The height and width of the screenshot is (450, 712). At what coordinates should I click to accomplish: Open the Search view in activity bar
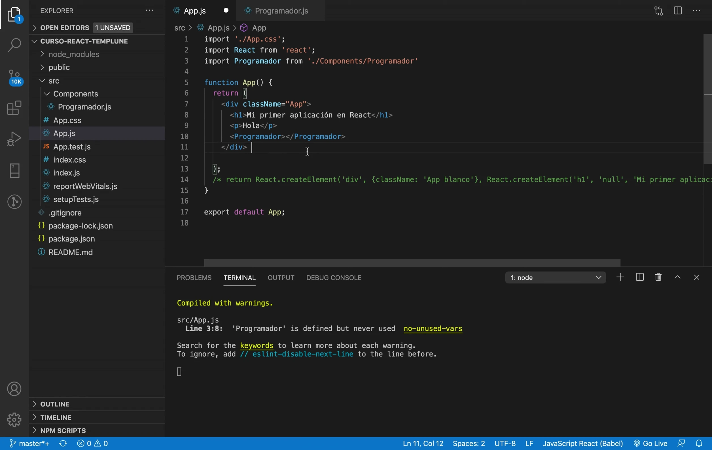[14, 46]
